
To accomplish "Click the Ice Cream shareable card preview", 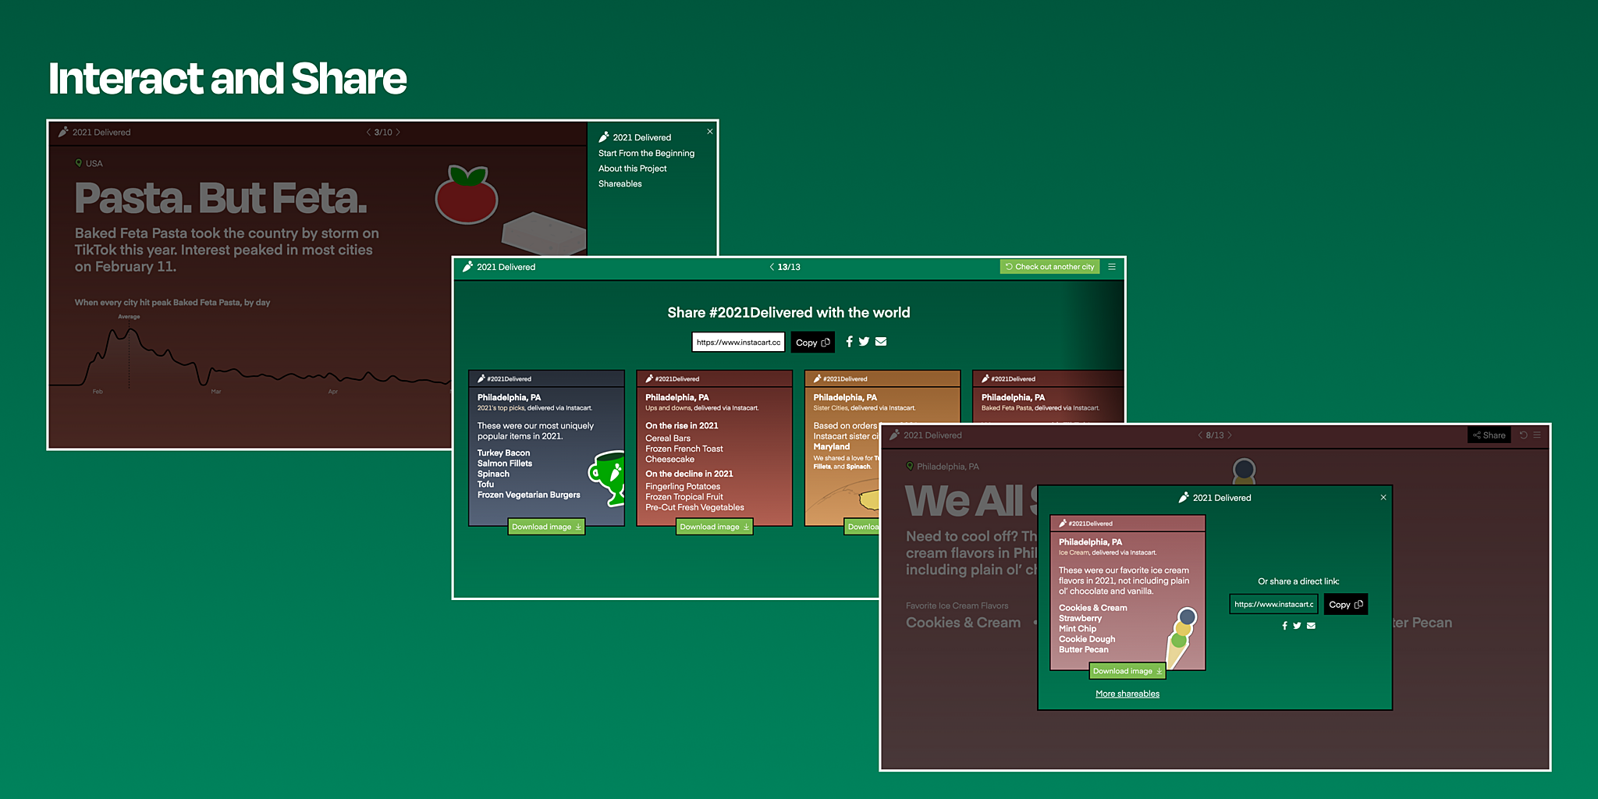I will 1127,592.
